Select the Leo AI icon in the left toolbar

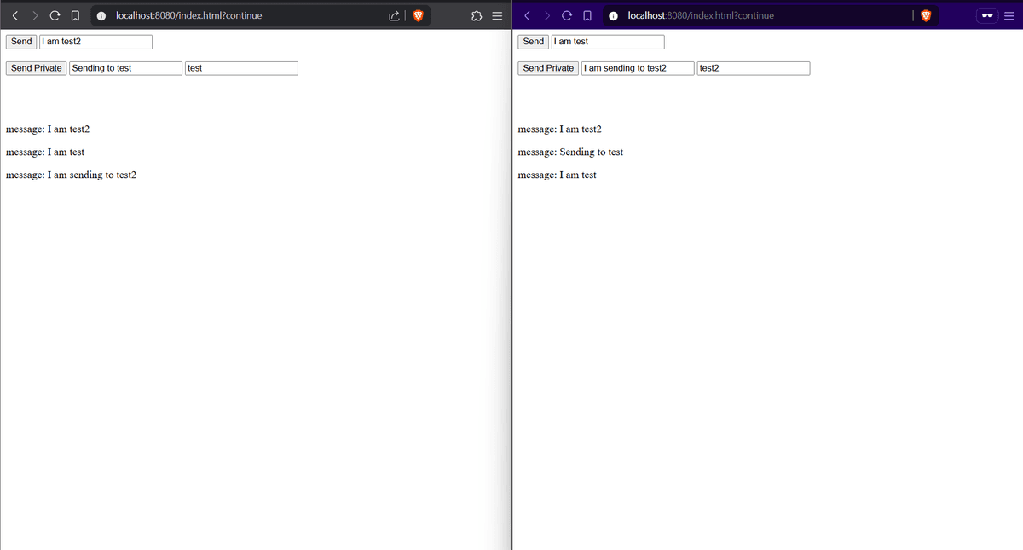coord(477,15)
